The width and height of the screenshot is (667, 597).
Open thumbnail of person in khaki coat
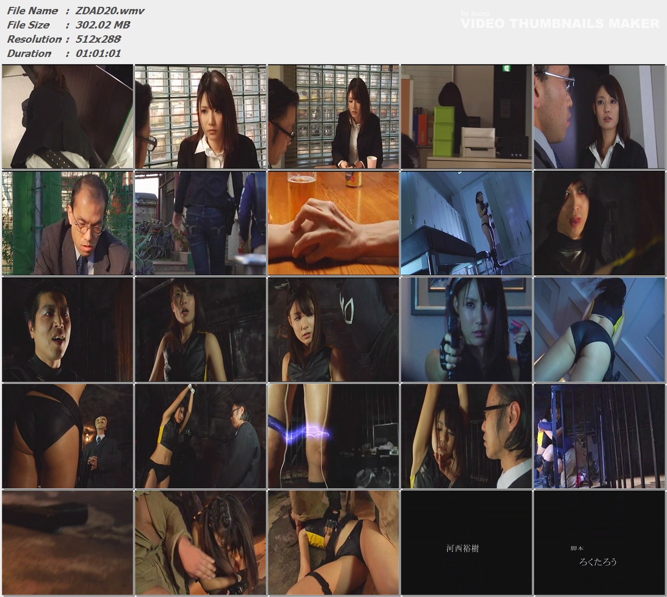point(201,543)
